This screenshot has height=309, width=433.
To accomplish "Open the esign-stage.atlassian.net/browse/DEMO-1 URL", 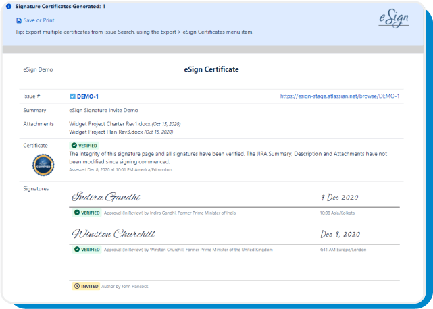I will (x=340, y=96).
